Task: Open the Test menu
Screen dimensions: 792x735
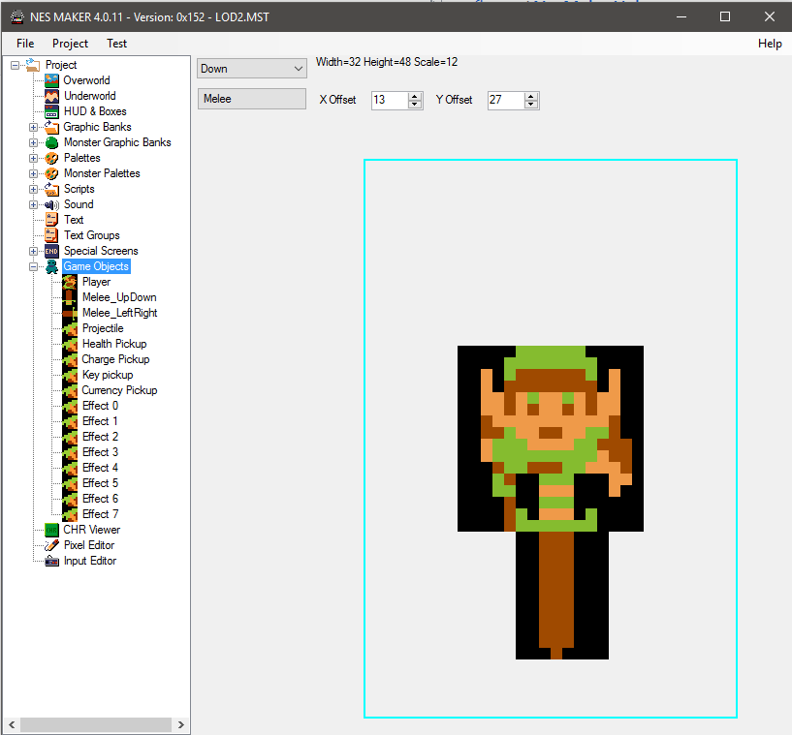Action: (116, 44)
